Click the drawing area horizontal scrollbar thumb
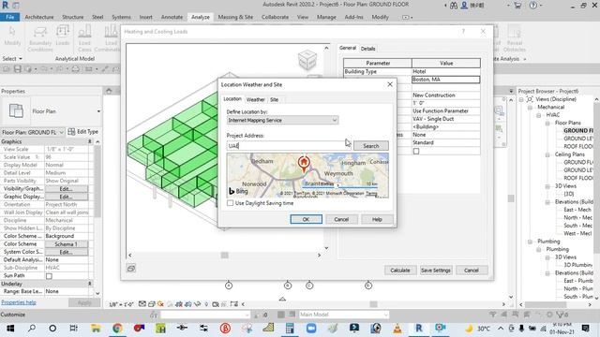Image resolution: width=600 pixels, height=337 pixels. pos(373,304)
